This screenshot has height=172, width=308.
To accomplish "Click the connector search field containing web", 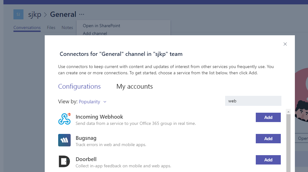I will click(x=253, y=101).
